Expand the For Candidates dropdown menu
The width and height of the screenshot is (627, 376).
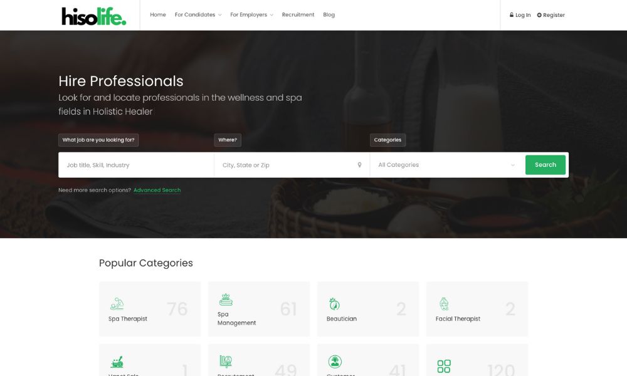point(198,15)
